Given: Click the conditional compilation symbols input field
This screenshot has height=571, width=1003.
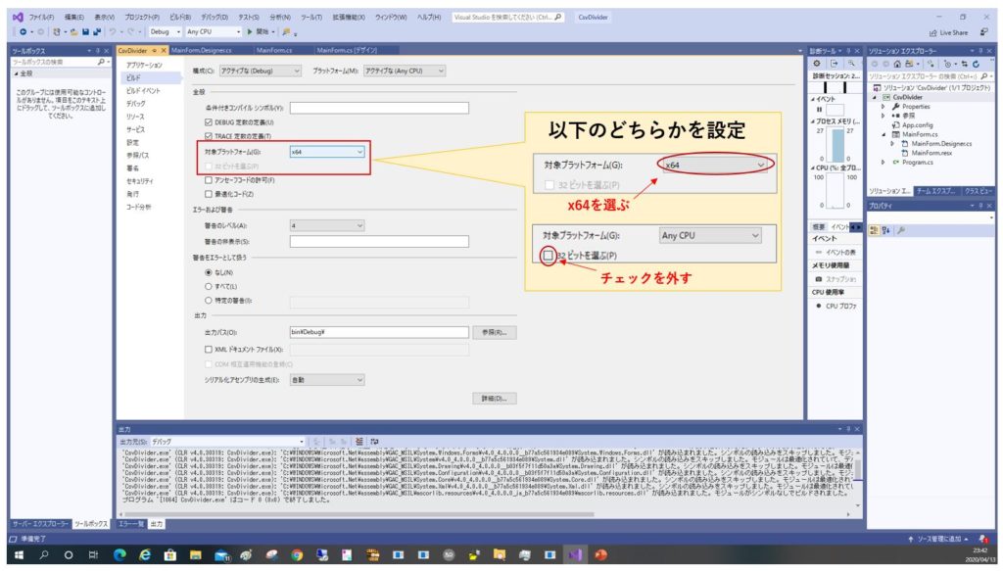Looking at the screenshot, I should [x=379, y=108].
